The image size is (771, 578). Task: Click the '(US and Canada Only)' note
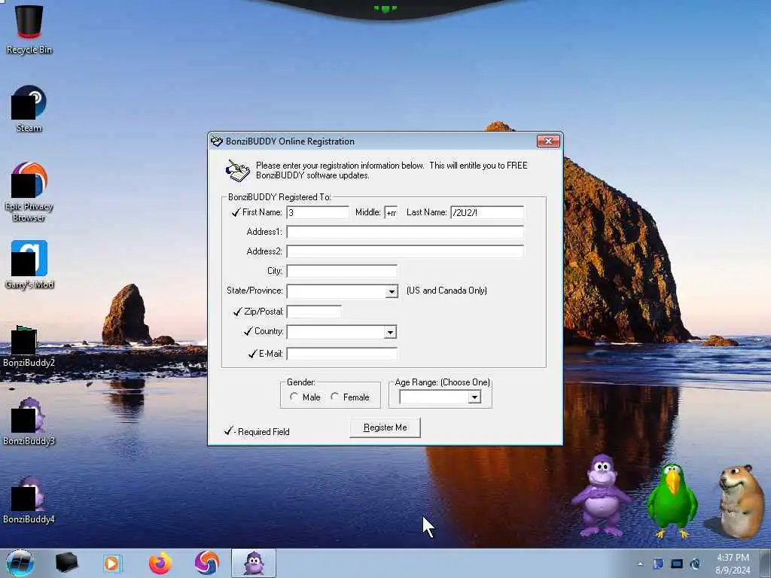tap(446, 291)
